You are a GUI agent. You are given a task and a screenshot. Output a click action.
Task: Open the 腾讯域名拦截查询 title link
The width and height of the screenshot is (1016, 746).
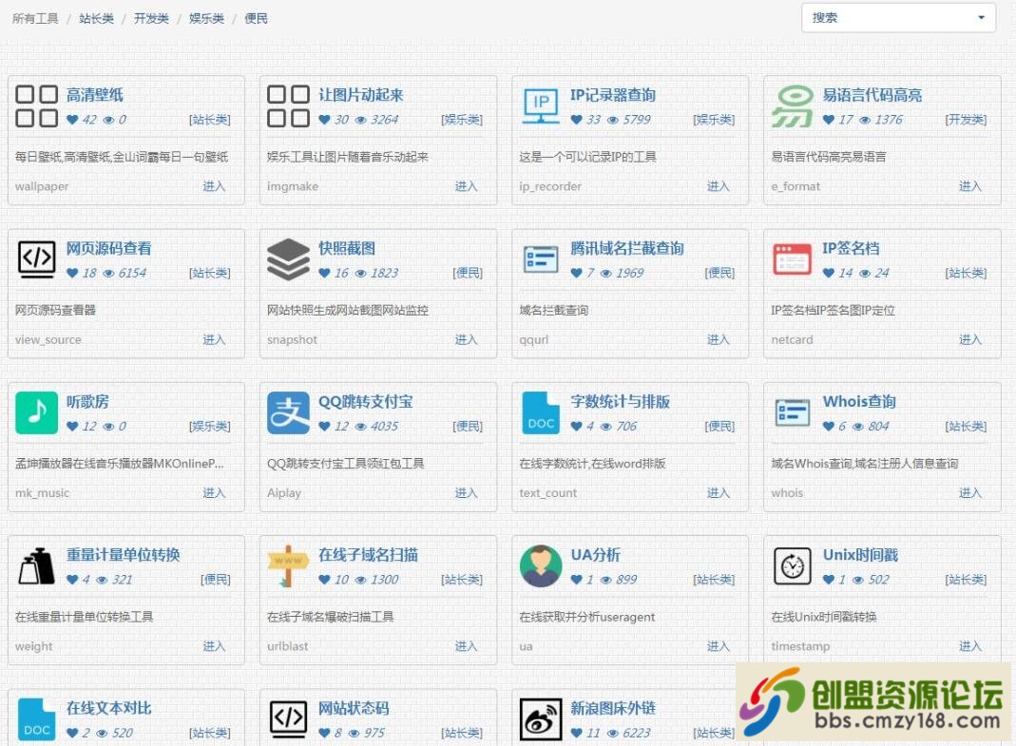(627, 249)
